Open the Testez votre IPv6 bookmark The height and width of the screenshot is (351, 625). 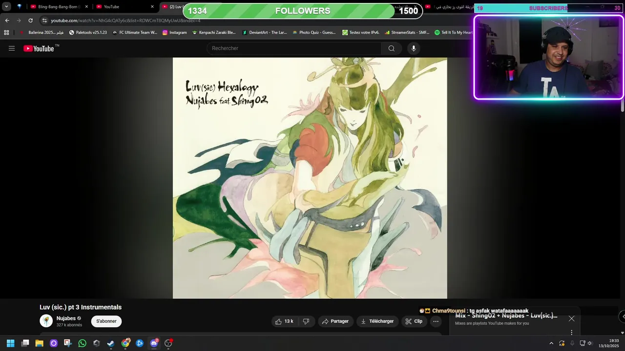coord(361,33)
